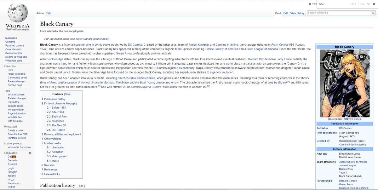The width and height of the screenshot is (378, 190).
Task: Open the Current events link
Action: click(13, 49)
